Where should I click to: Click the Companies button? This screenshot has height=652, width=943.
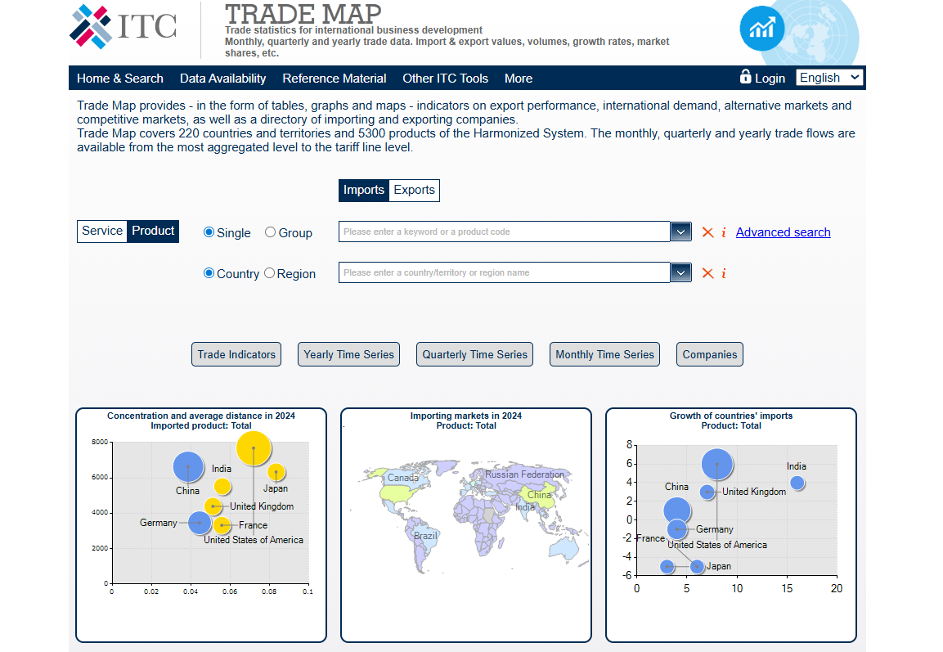pyautogui.click(x=710, y=354)
